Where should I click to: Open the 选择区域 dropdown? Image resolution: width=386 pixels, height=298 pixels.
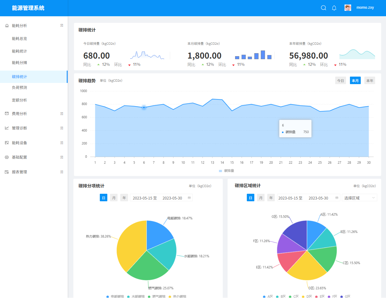tap(360, 198)
